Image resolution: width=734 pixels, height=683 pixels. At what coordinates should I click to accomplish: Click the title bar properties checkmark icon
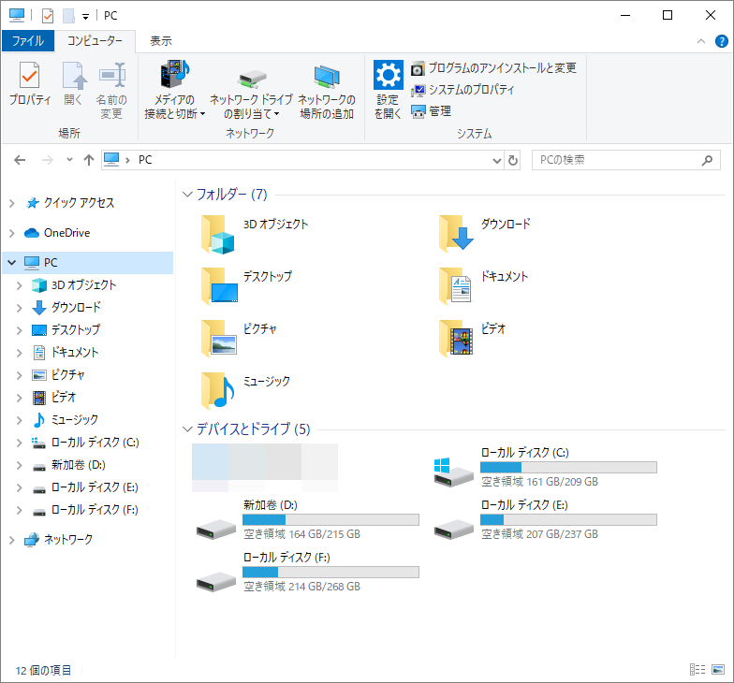(x=48, y=16)
